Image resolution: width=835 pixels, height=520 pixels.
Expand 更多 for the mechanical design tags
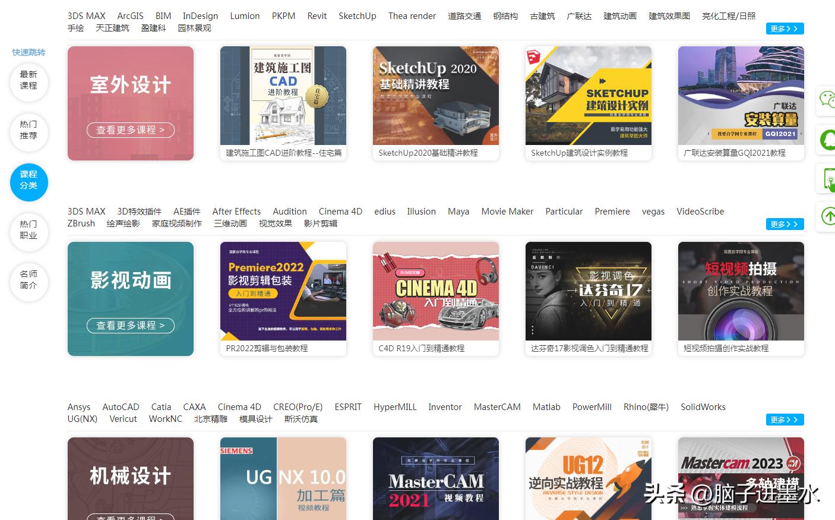(785, 420)
